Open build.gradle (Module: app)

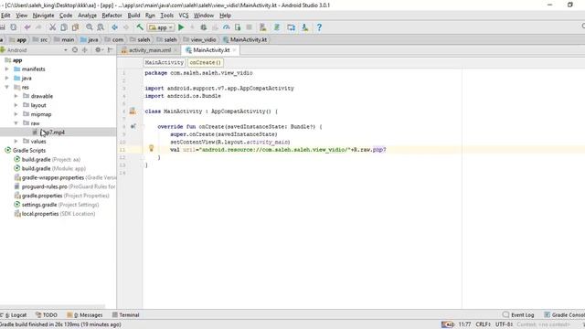(x=49, y=168)
